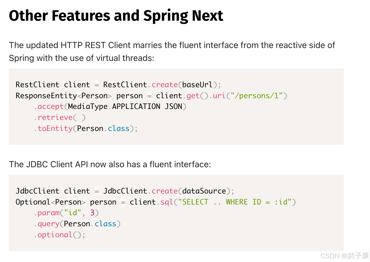Select the MediaType.APPLICATION_JSON constant

pos(125,106)
